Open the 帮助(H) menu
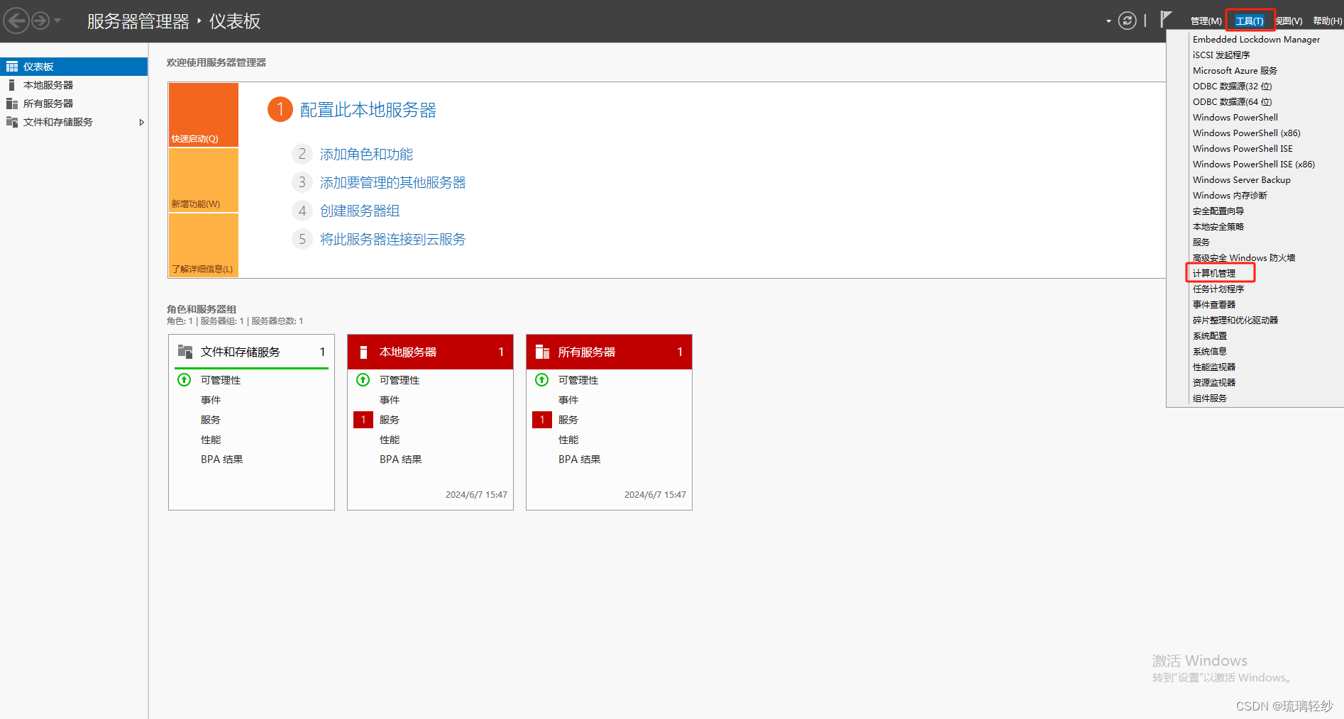Image resolution: width=1344 pixels, height=719 pixels. click(x=1327, y=21)
